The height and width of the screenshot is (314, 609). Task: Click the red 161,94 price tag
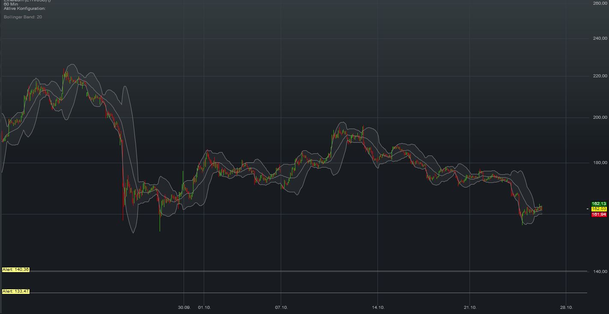click(x=599, y=214)
